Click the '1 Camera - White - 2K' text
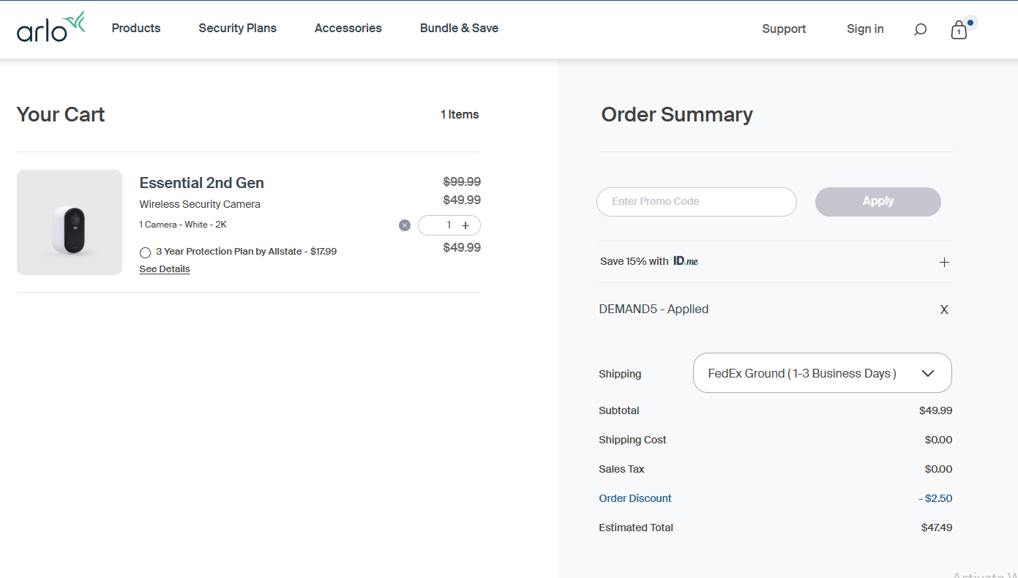The image size is (1018, 578). (183, 225)
